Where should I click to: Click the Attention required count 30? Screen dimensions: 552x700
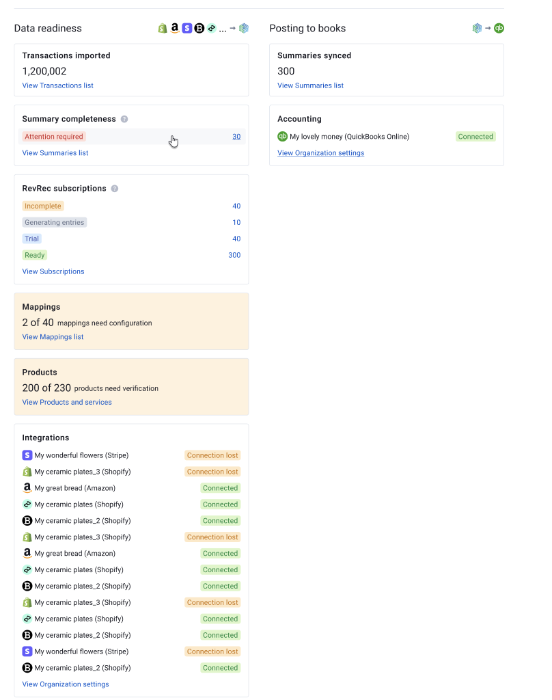[236, 137]
